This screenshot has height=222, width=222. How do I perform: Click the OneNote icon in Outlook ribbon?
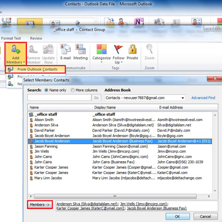coord(139,22)
